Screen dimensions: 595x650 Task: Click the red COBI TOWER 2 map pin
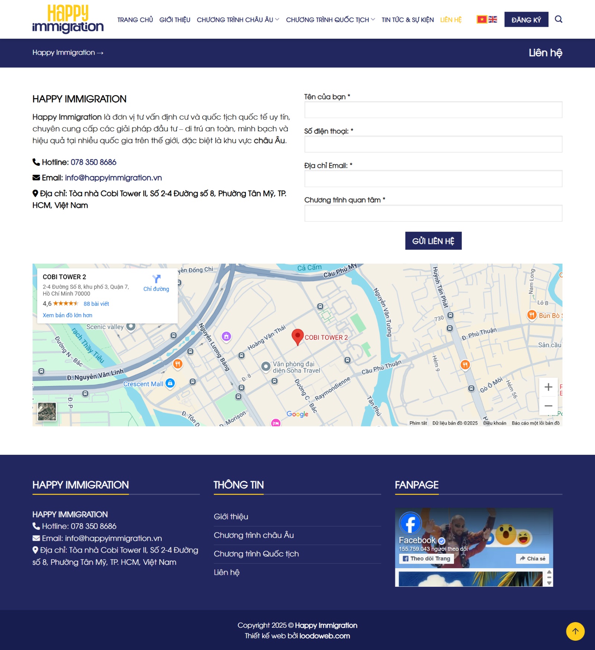tap(297, 336)
